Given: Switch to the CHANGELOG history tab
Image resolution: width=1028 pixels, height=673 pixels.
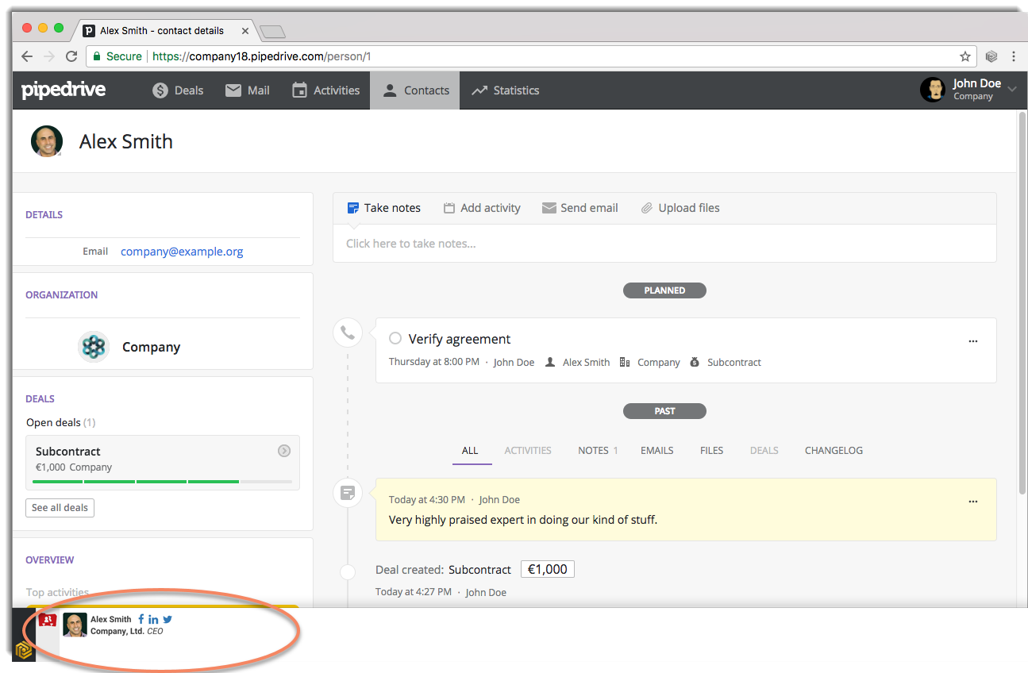Looking at the screenshot, I should [x=834, y=450].
